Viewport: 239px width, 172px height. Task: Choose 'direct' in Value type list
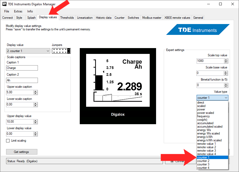click(x=213, y=103)
